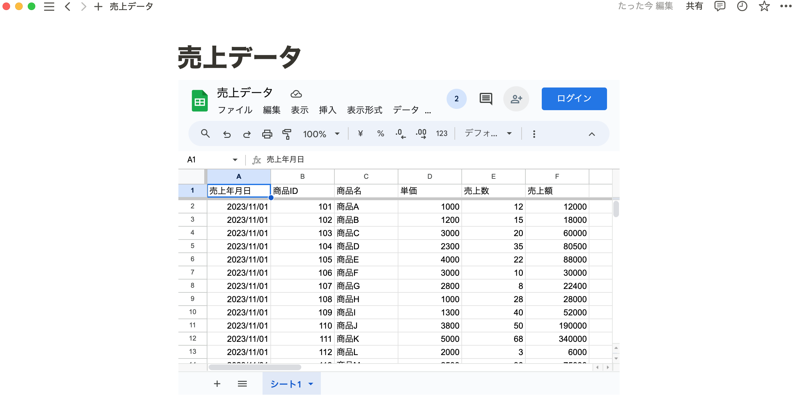Open the sidebar hamburger menu
This screenshot has width=798, height=401.
pyautogui.click(x=49, y=6)
